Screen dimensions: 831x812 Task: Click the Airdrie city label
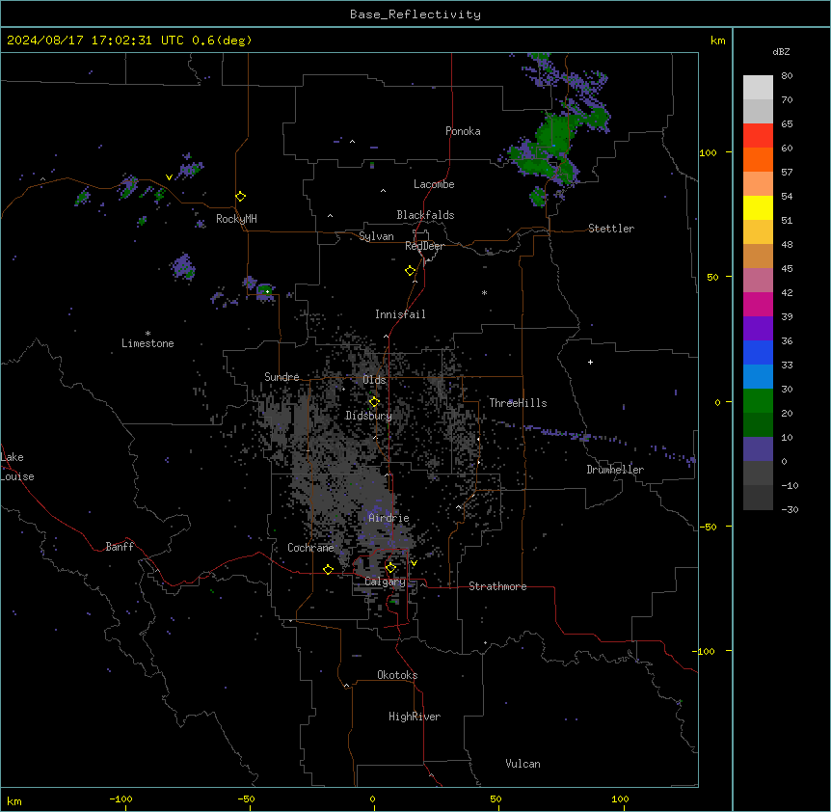click(x=389, y=518)
